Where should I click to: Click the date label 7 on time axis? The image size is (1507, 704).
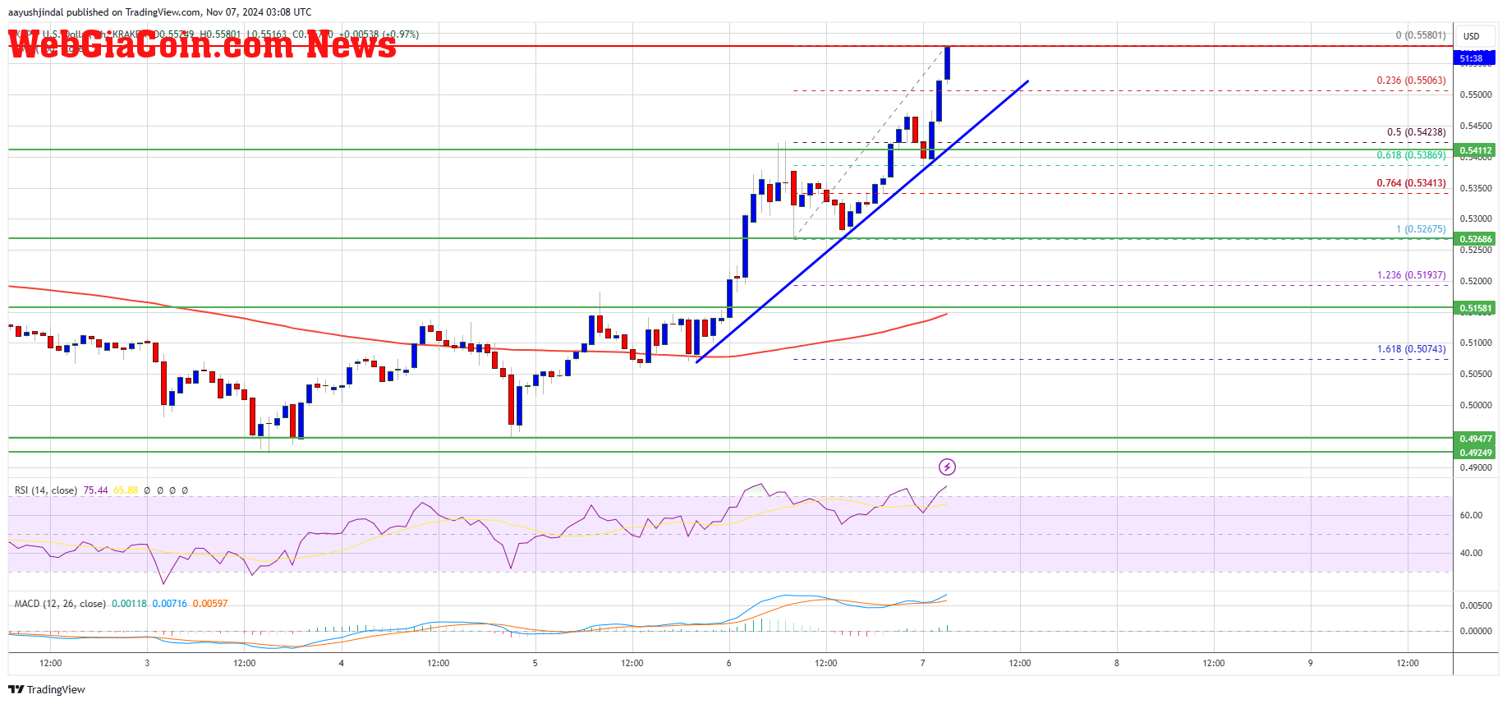[922, 663]
